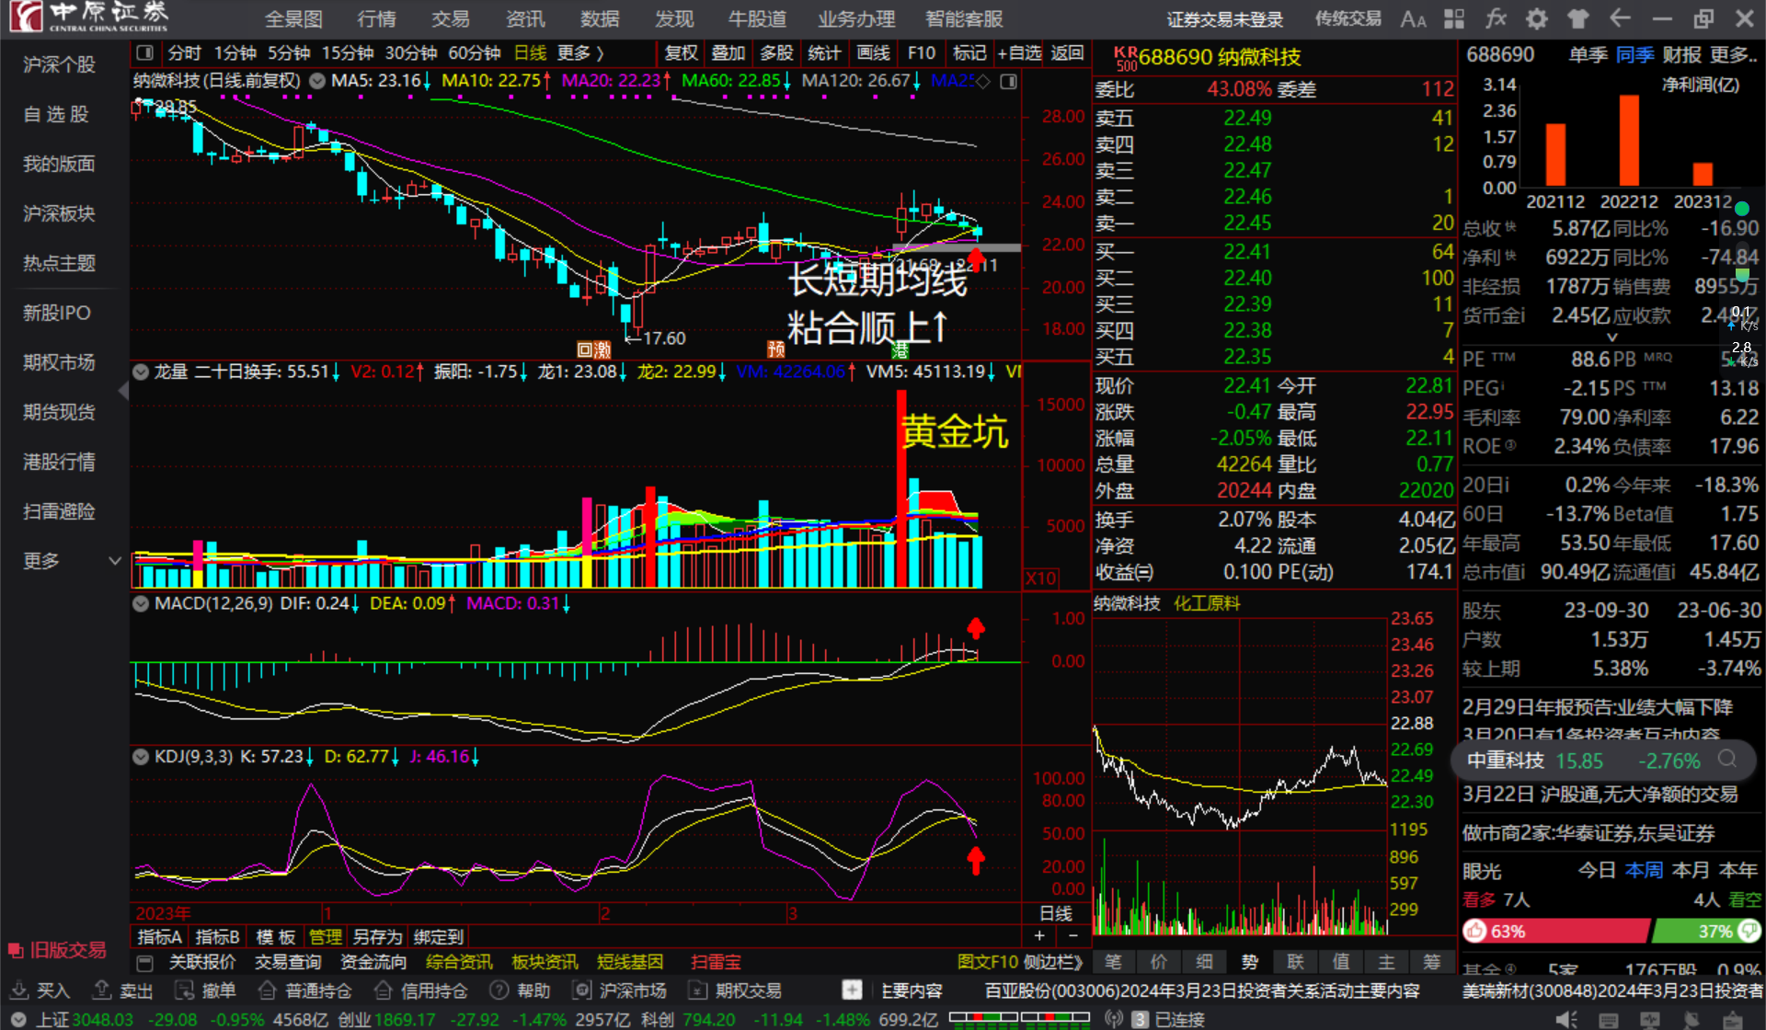Screen dimensions: 1766x1030
Task: Open the 交易 menu in top bar
Action: pos(451,18)
